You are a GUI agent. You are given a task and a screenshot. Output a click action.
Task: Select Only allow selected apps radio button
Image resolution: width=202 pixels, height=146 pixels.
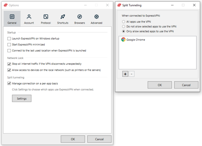[124, 31]
